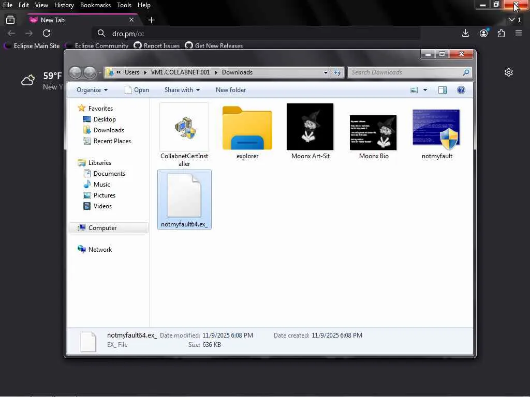Go to Downloads in Favorites
Viewport: 530px width, 397px height.
(x=104, y=130)
